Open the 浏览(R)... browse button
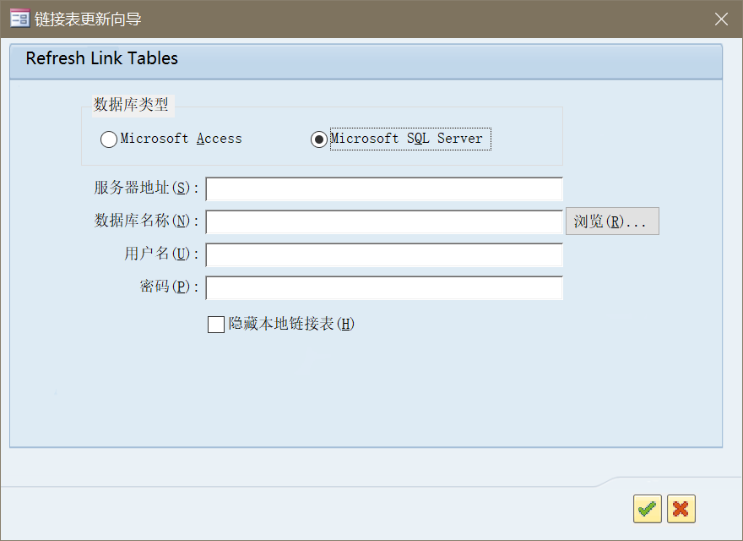Viewport: 743px width, 541px height. tap(612, 221)
